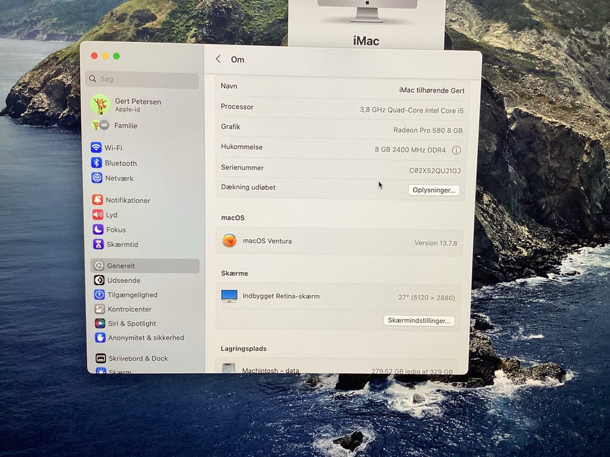Open the Wi-Fi settings label
The image size is (610, 457).
(x=113, y=148)
